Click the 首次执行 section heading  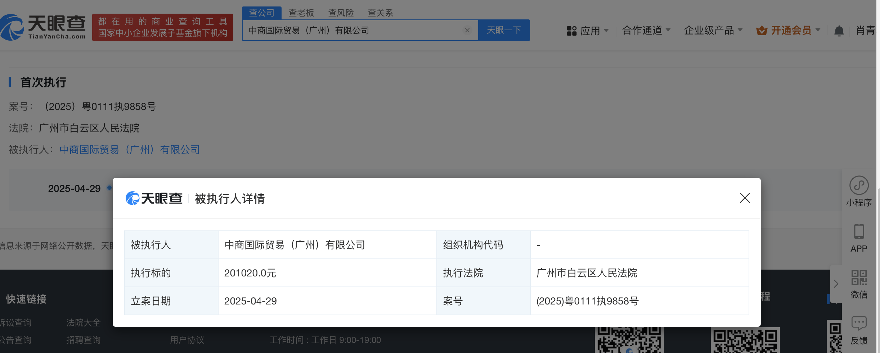click(43, 82)
